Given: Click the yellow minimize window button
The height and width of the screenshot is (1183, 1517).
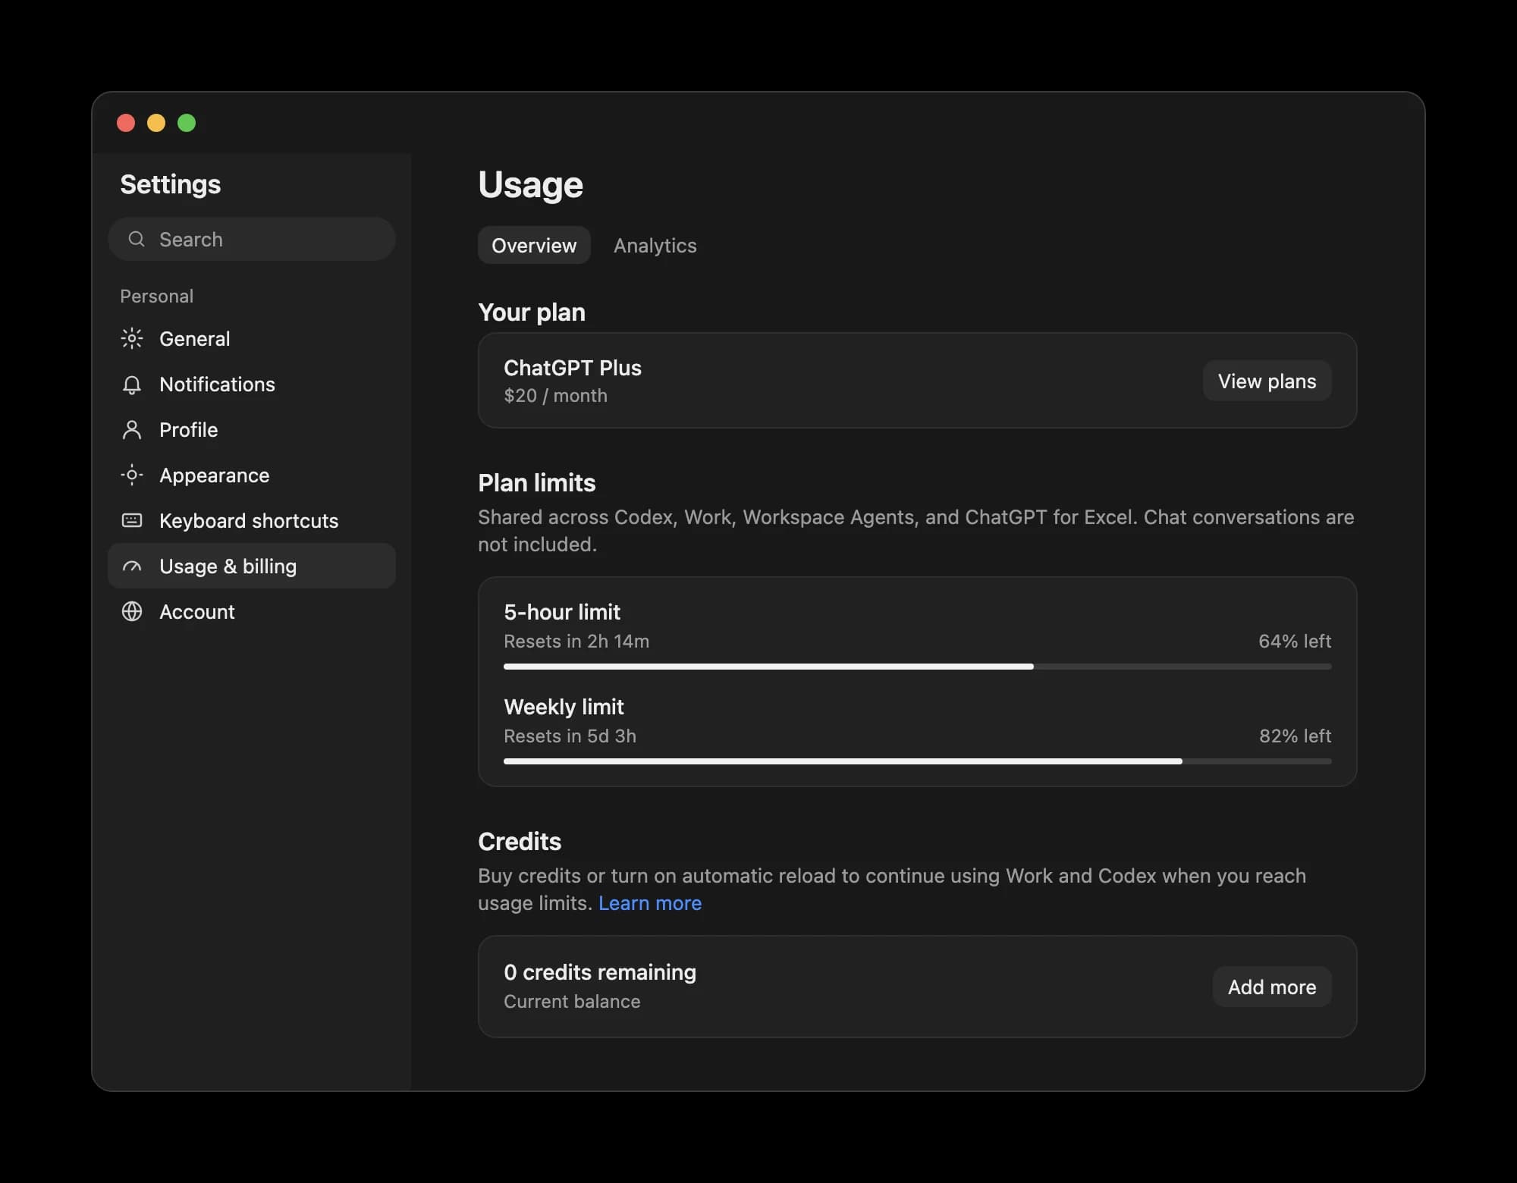Looking at the screenshot, I should pyautogui.click(x=156, y=123).
